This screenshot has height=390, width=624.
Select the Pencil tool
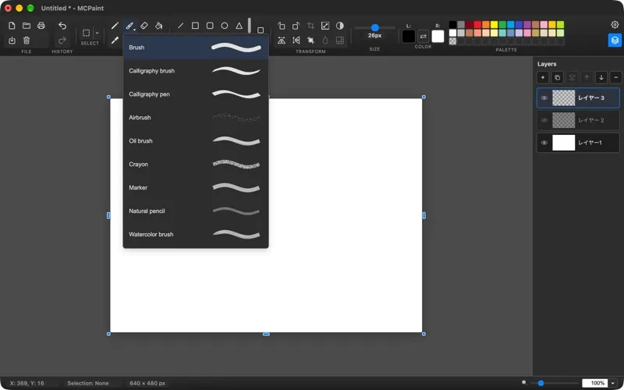tap(115, 26)
